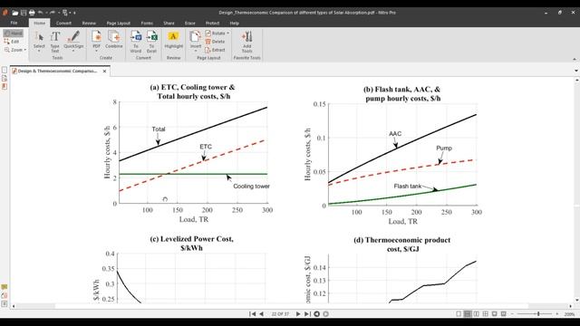The height and width of the screenshot is (326, 580).
Task: Open the Forms ribbon tab
Action: click(147, 23)
